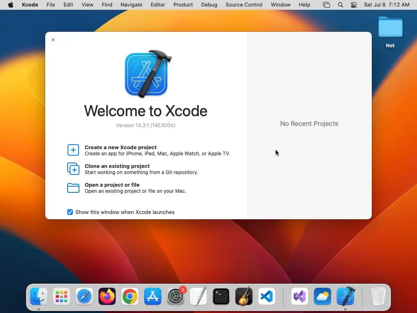Click the 'Version 14.3.1 (14E300c)' text
Image resolution: width=417 pixels, height=313 pixels.
point(145,126)
